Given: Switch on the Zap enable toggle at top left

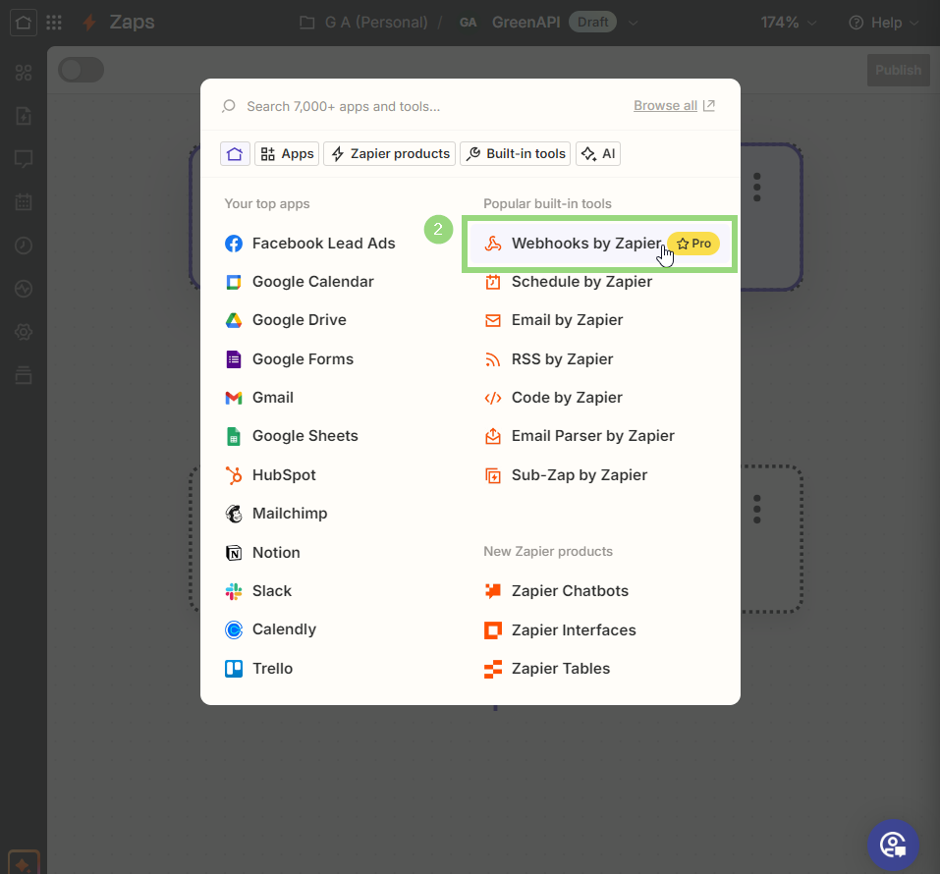Looking at the screenshot, I should pyautogui.click(x=80, y=70).
